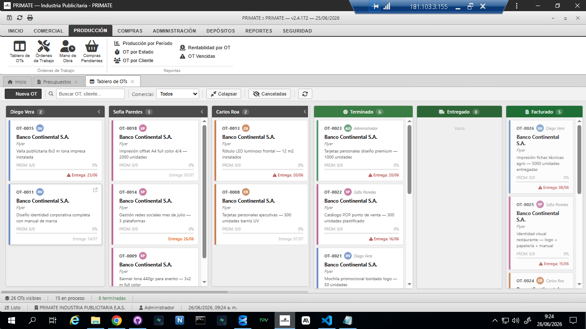Click DV avatar on OT-0015 card
586x329 pixels.
[40, 128]
